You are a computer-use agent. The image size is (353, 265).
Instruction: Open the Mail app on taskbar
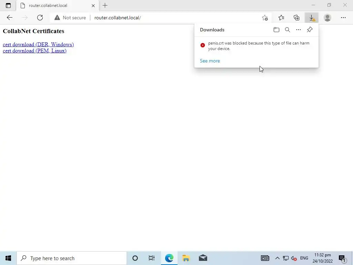[203, 258]
